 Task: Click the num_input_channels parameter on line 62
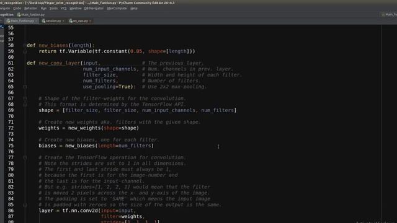point(109,69)
